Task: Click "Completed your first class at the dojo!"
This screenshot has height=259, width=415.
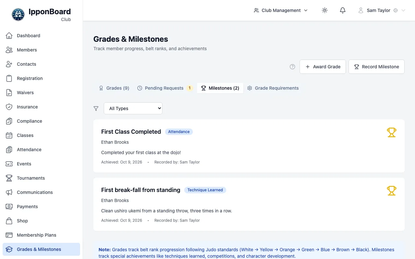Action: pos(141,152)
